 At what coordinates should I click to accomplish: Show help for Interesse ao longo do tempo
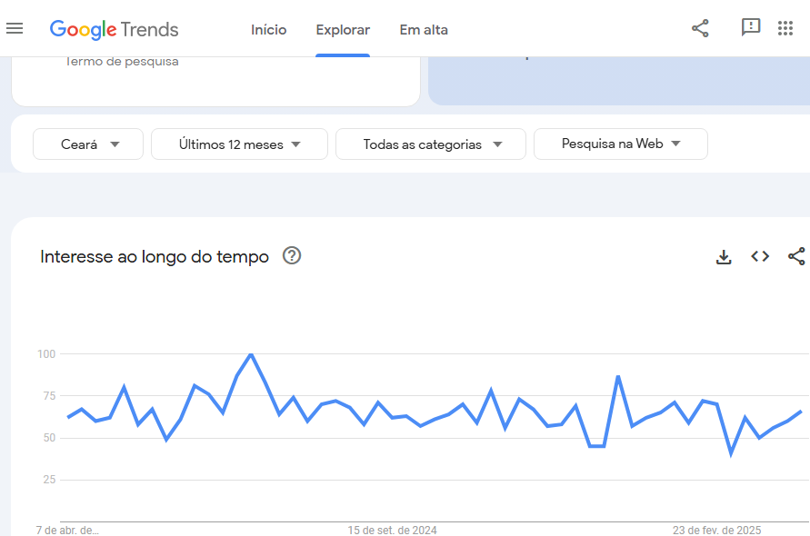(292, 255)
